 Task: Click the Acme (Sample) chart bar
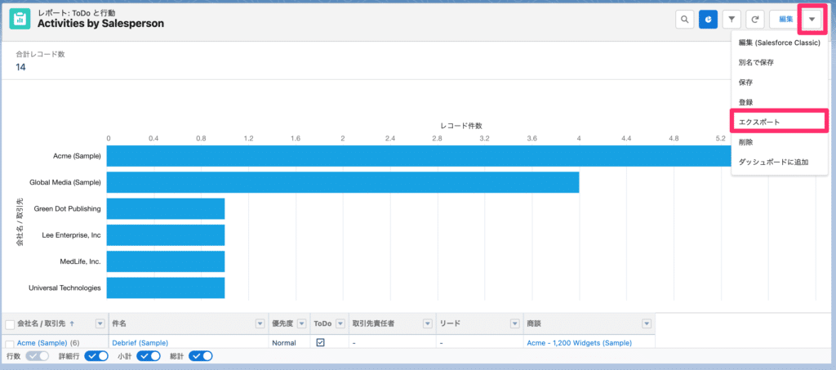point(419,156)
